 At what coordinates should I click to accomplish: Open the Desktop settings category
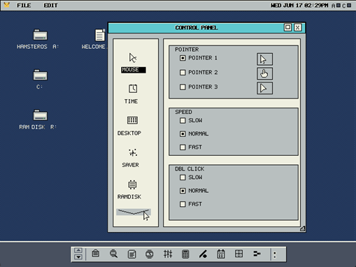point(130,126)
